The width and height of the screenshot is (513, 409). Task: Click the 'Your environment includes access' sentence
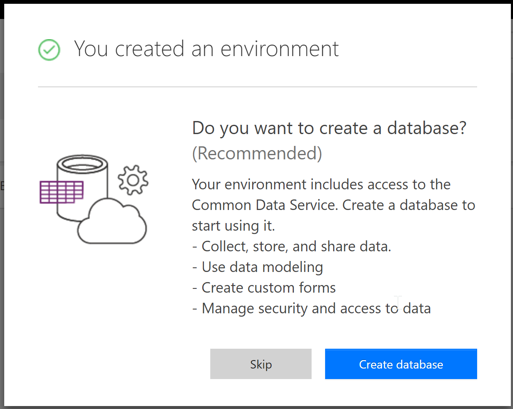[321, 184]
